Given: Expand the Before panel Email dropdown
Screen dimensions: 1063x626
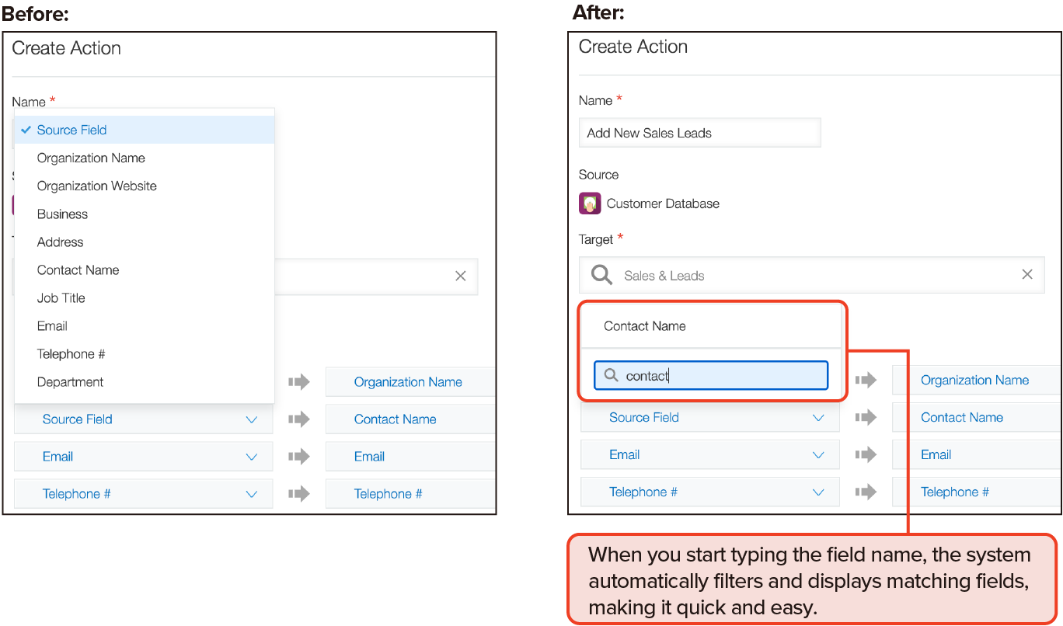Looking at the screenshot, I should point(251,457).
